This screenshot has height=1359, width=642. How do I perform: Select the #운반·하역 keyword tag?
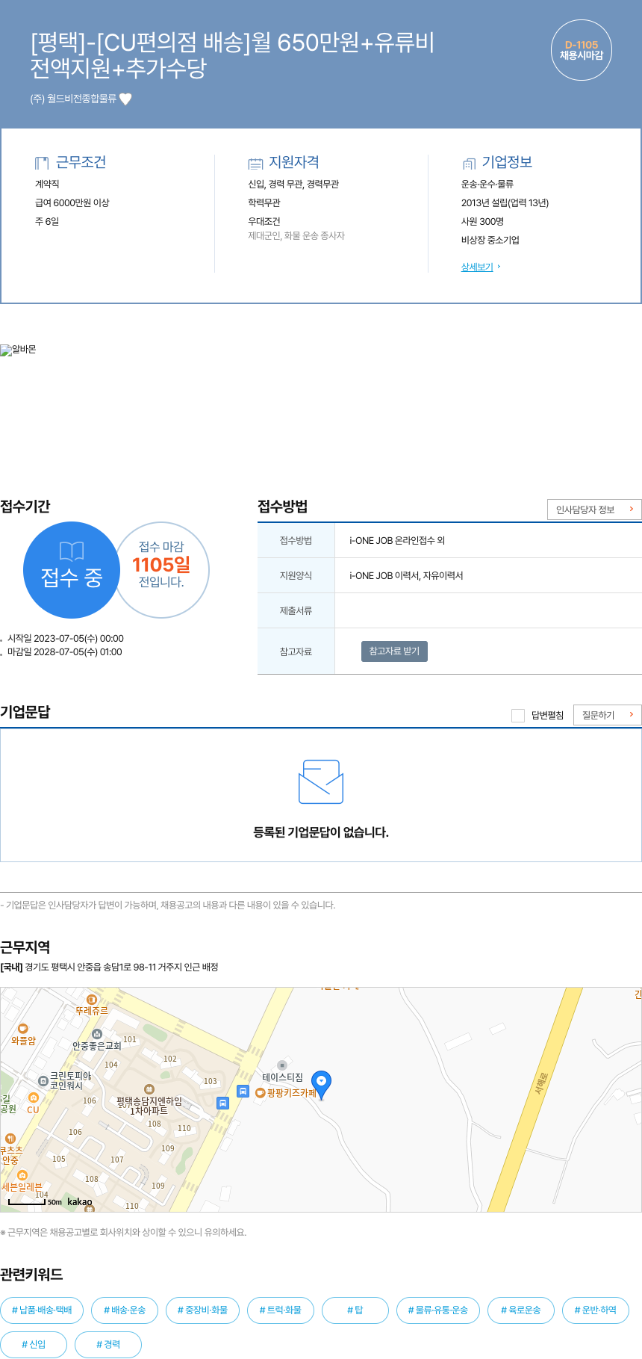click(x=596, y=1310)
